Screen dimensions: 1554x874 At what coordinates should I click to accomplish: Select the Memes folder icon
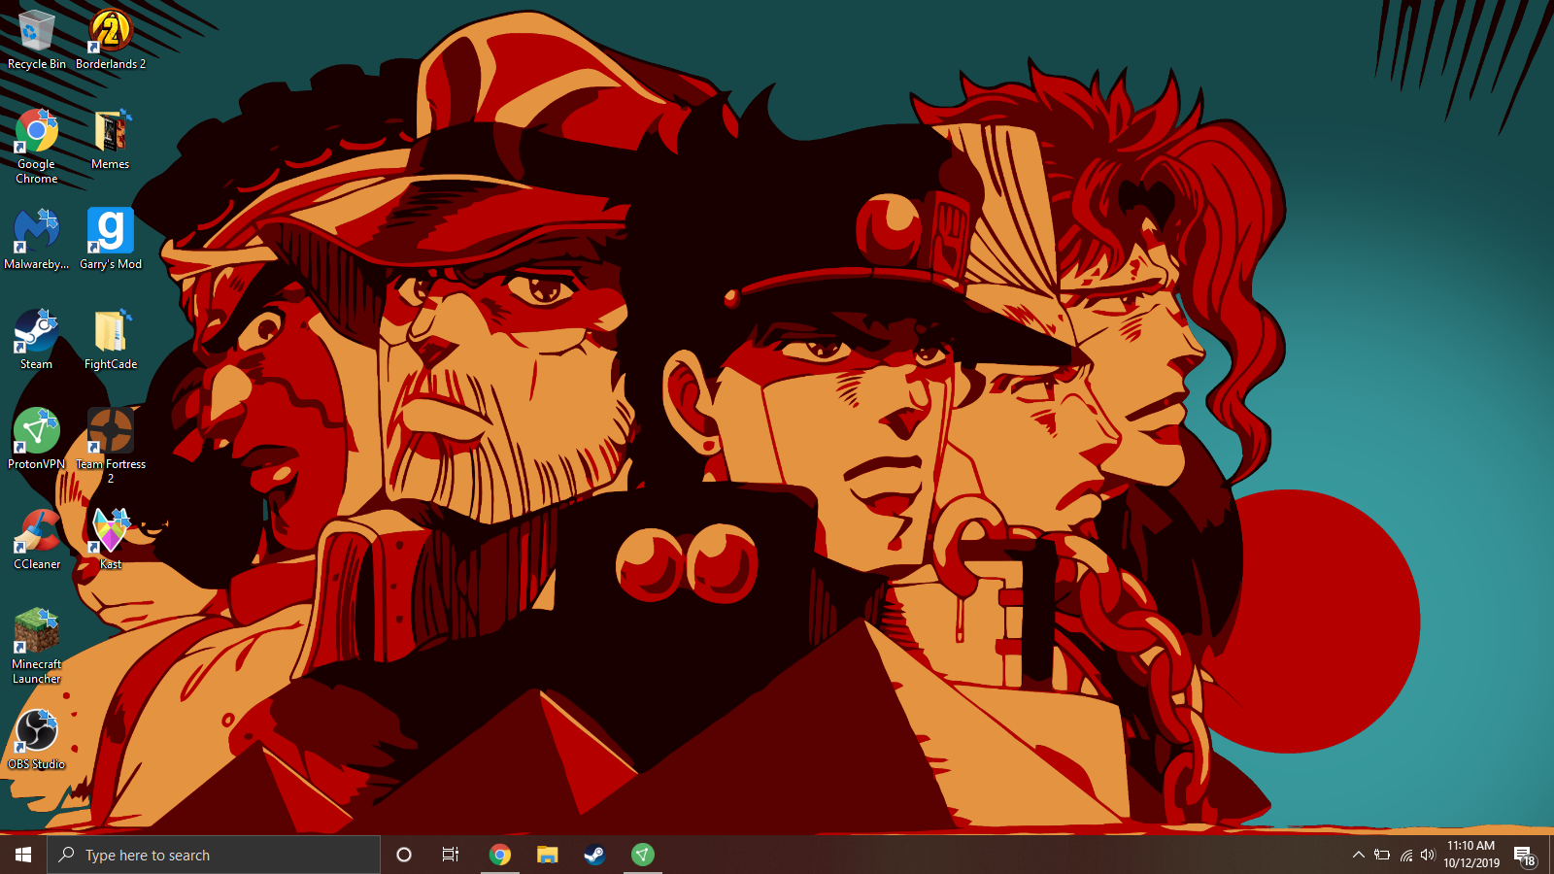(111, 139)
